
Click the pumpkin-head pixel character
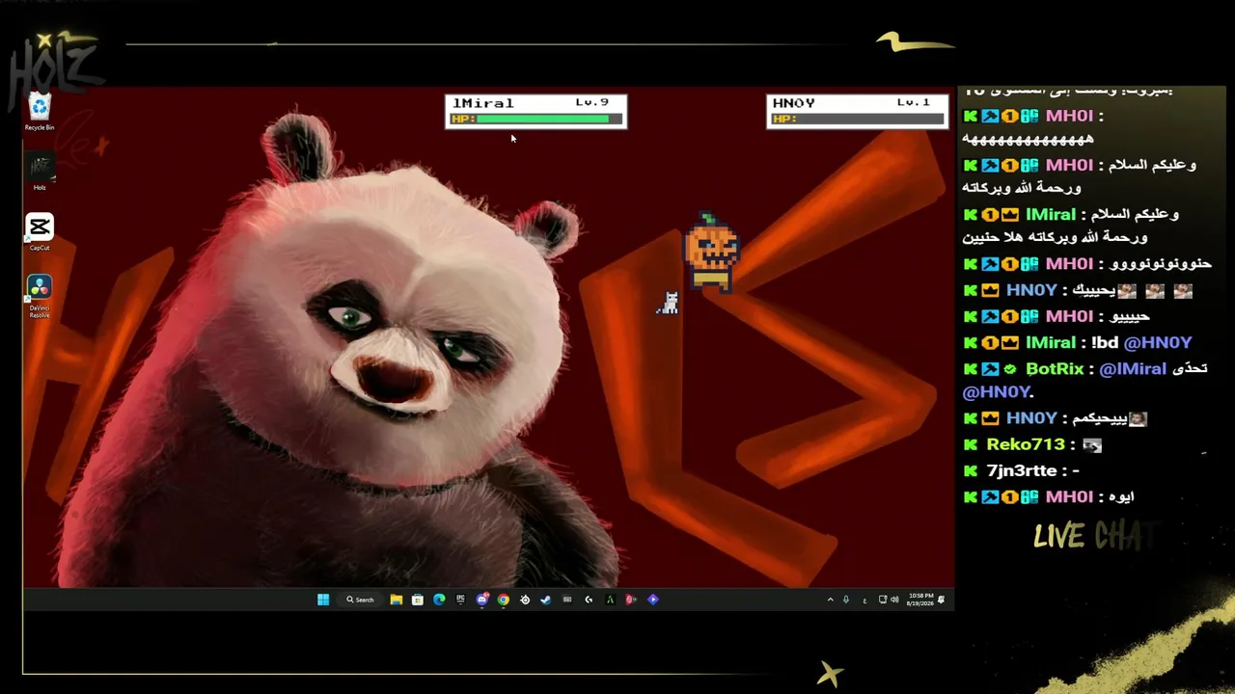711,253
